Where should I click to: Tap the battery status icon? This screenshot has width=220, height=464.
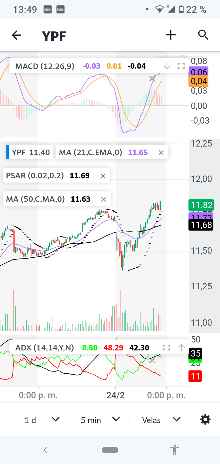(181, 9)
